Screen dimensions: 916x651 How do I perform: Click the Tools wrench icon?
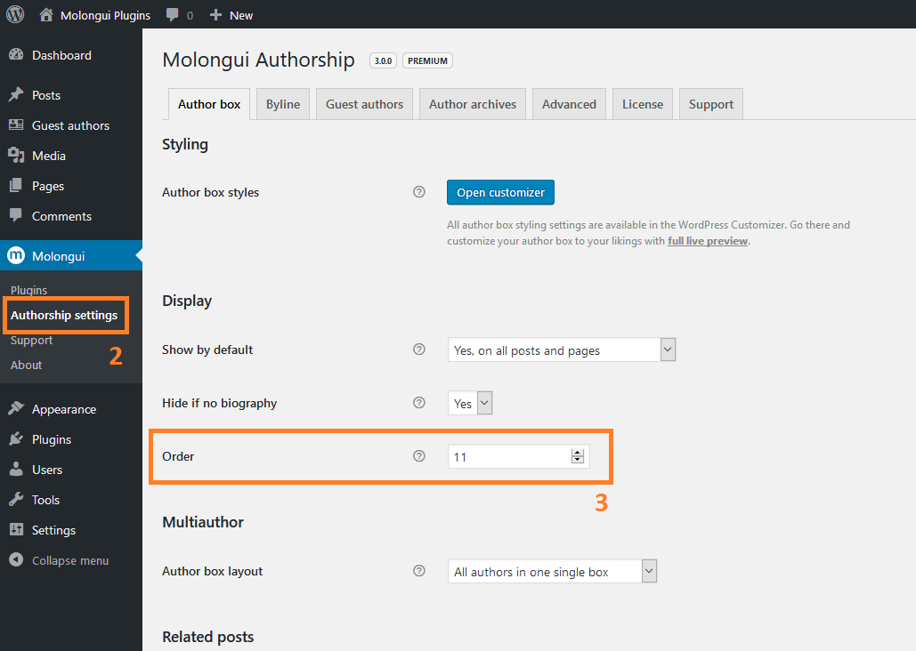coord(16,500)
